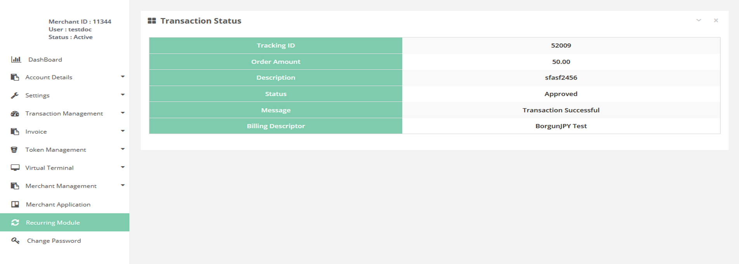Click the Transaction Management gauge icon
Image resolution: width=739 pixels, height=264 pixels.
(x=15, y=114)
